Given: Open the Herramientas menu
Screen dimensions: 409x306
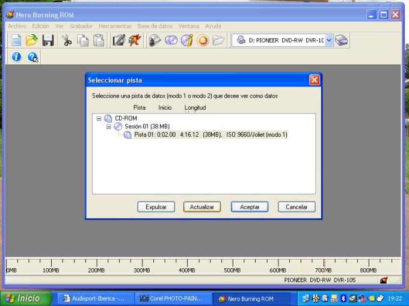Looking at the screenshot, I should pos(115,26).
